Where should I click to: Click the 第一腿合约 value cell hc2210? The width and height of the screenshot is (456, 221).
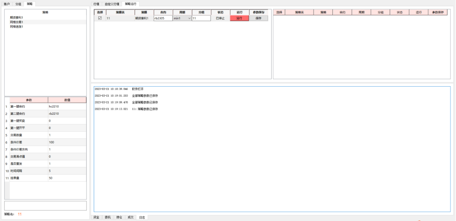67,106
